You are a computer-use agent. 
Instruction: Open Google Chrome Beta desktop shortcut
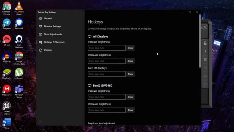[x=19, y=58]
